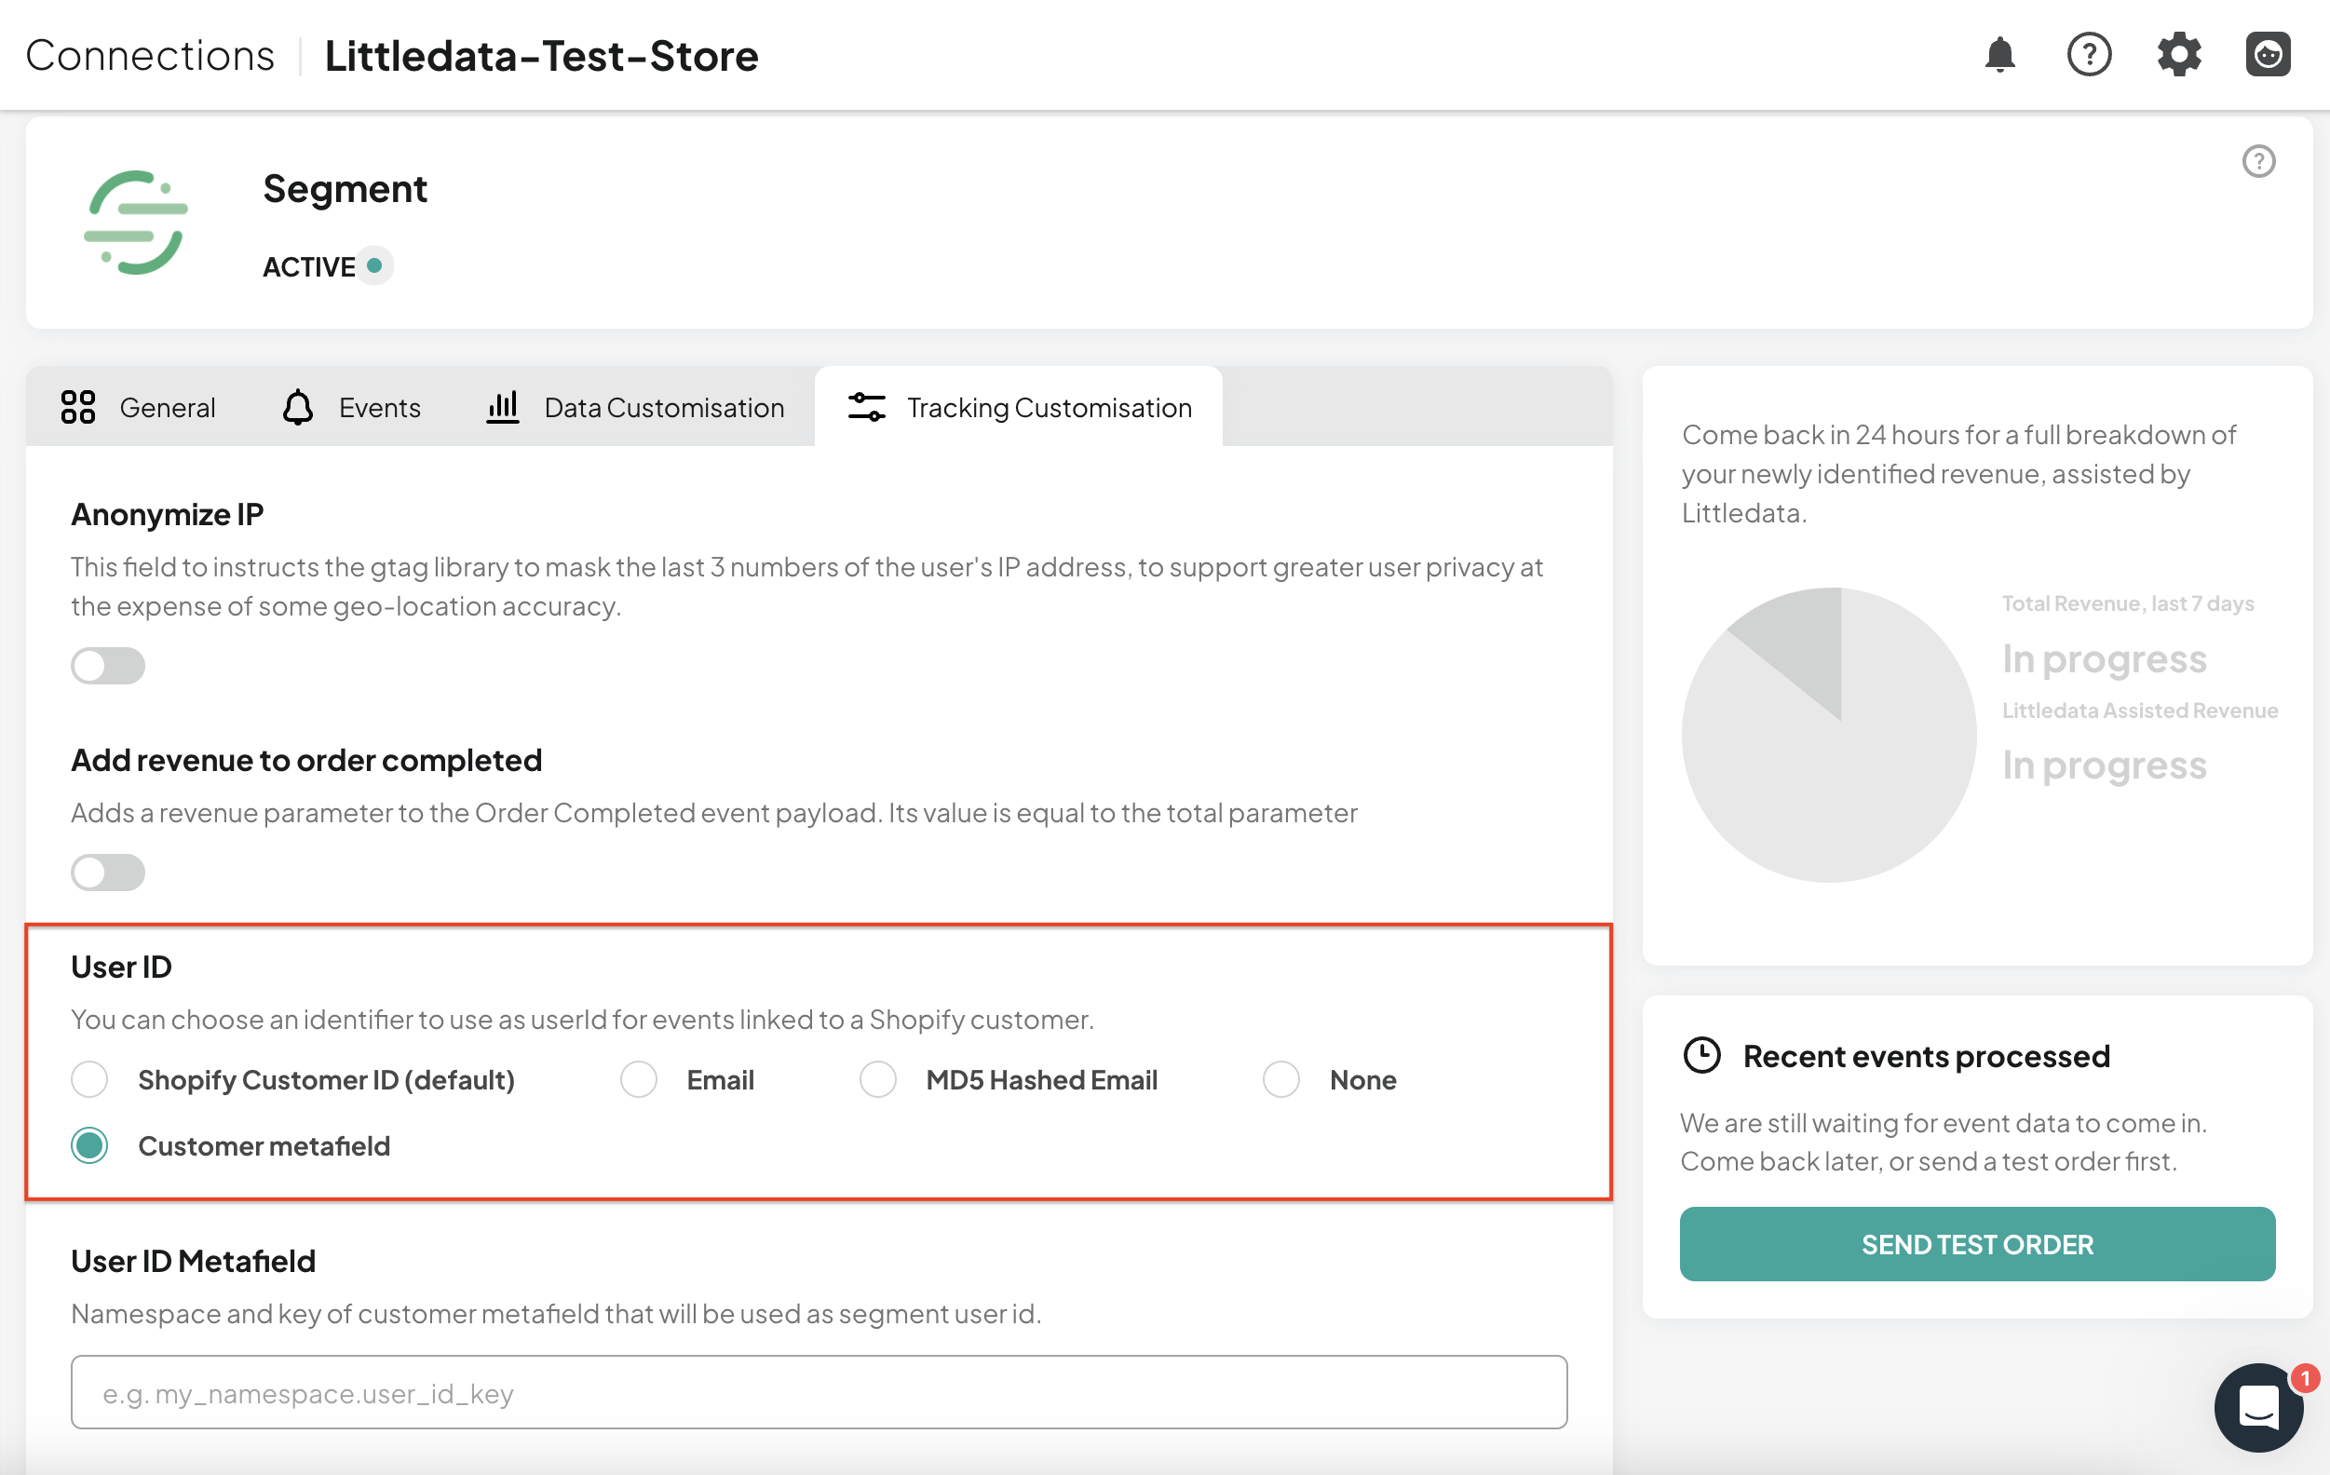Click the User ID Metafield heading
2330x1475 pixels.
tap(194, 1261)
